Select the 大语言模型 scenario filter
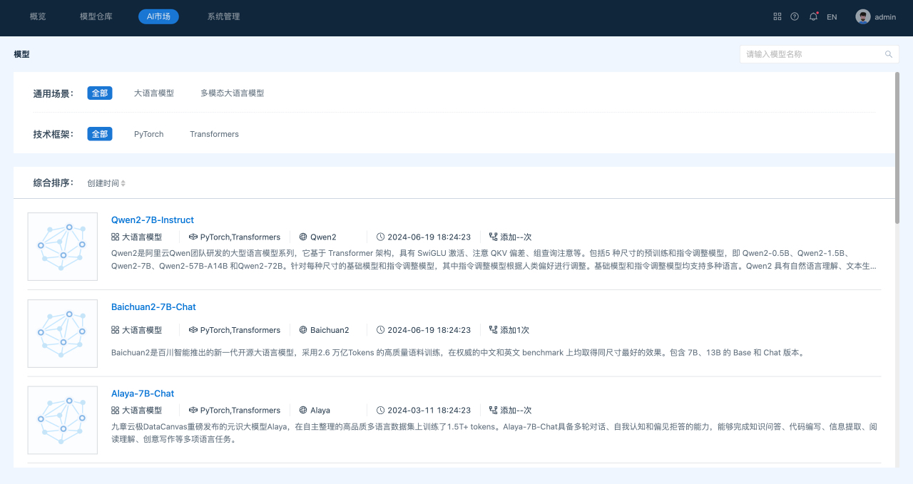 pyautogui.click(x=154, y=93)
